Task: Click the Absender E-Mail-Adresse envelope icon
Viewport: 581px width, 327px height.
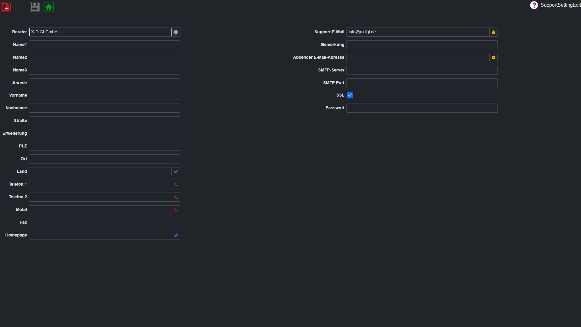Action: tap(494, 58)
